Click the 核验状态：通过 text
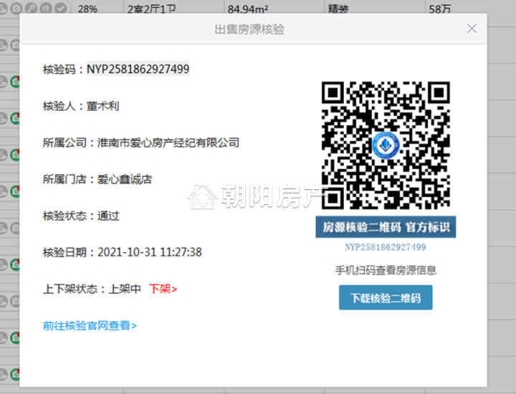This screenshot has height=394, width=516. pos(81,216)
